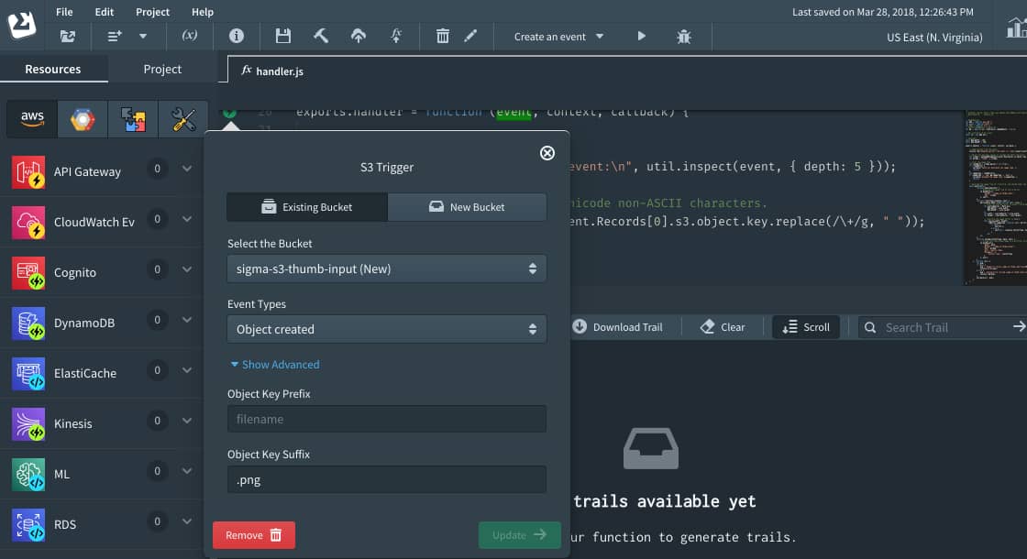Viewport: 1027px width, 559px height.
Task: Select the puzzle pieces resources icon
Action: pos(133,119)
